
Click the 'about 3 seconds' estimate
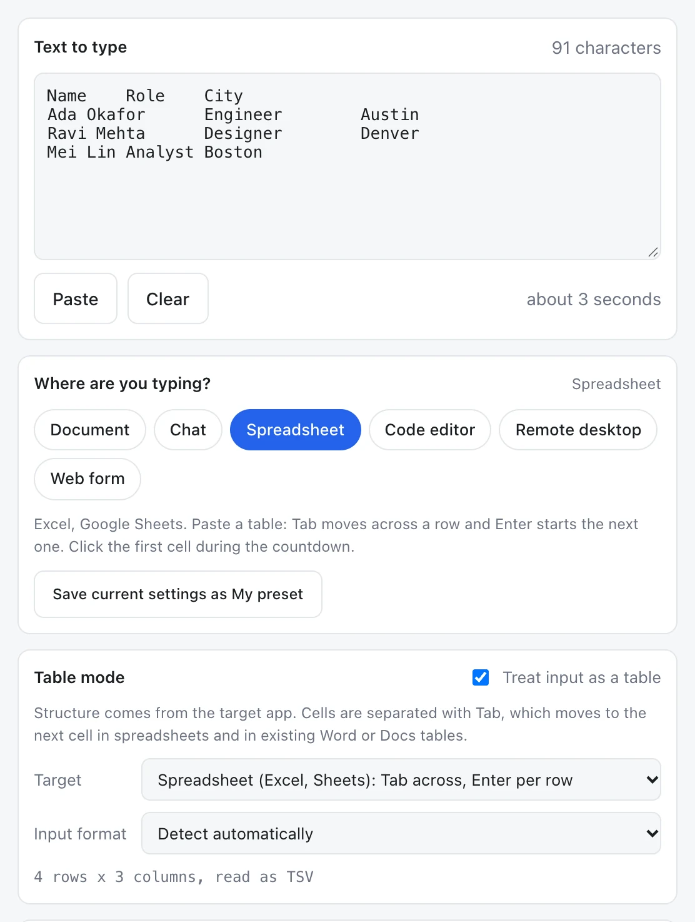tap(594, 299)
